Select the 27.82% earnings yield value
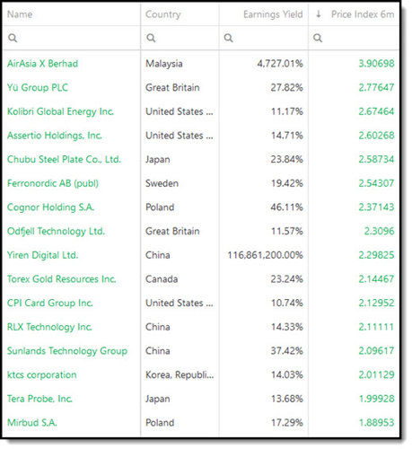 [x=286, y=87]
